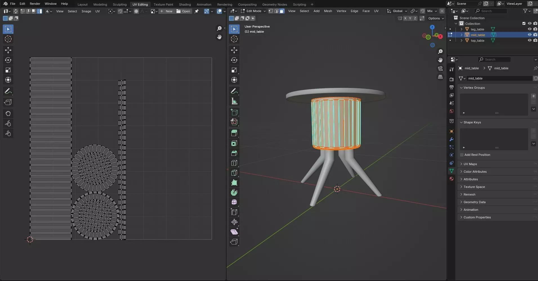Select the Transform tool in 3D viewport
538x281 pixels.
(234, 80)
